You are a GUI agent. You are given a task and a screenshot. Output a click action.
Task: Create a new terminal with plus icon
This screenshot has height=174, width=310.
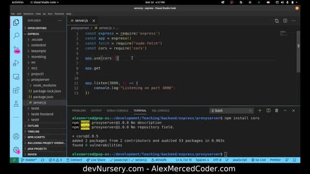click(260, 111)
